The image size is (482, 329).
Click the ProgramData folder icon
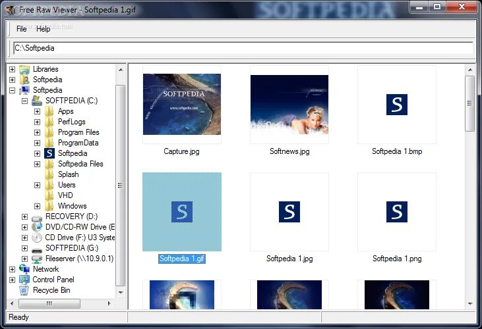pos(49,143)
